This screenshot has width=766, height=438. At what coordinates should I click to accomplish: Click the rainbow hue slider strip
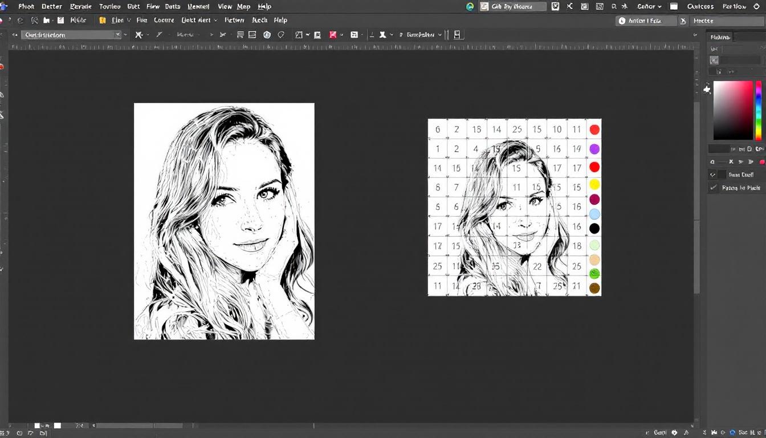pyautogui.click(x=759, y=111)
